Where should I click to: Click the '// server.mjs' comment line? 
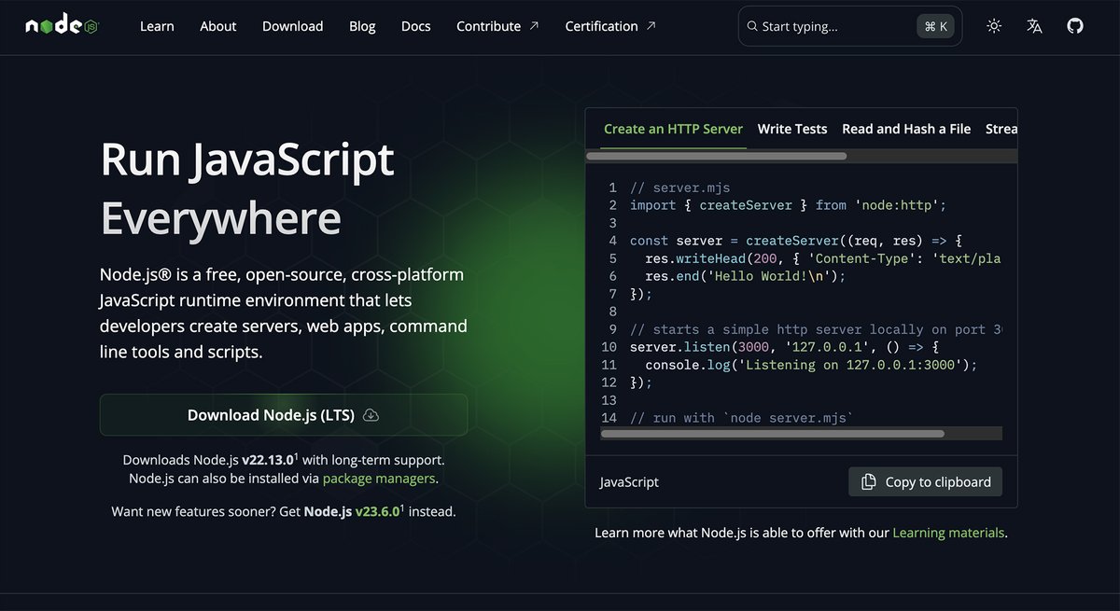679,187
